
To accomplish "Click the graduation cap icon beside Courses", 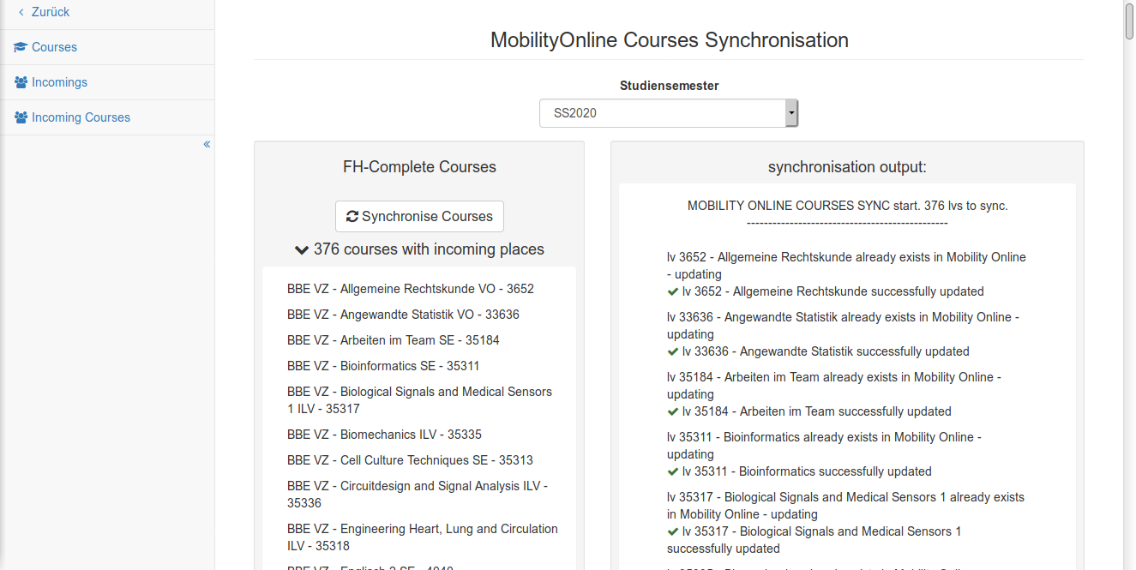I will coord(21,47).
